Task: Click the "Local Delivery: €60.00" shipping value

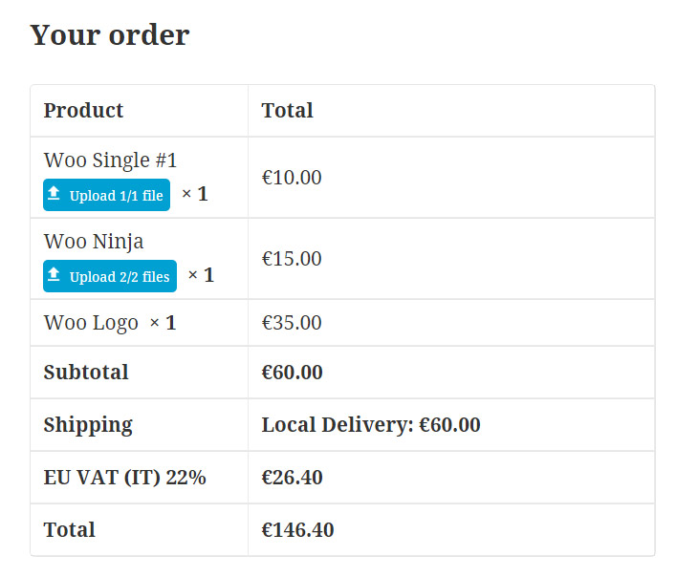Action: (x=371, y=425)
